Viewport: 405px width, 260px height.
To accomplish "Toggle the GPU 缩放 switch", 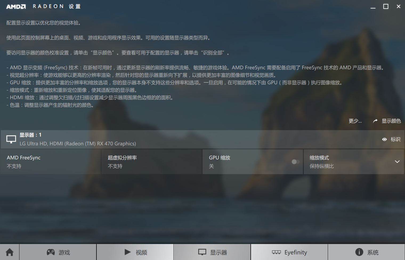I will (295, 162).
